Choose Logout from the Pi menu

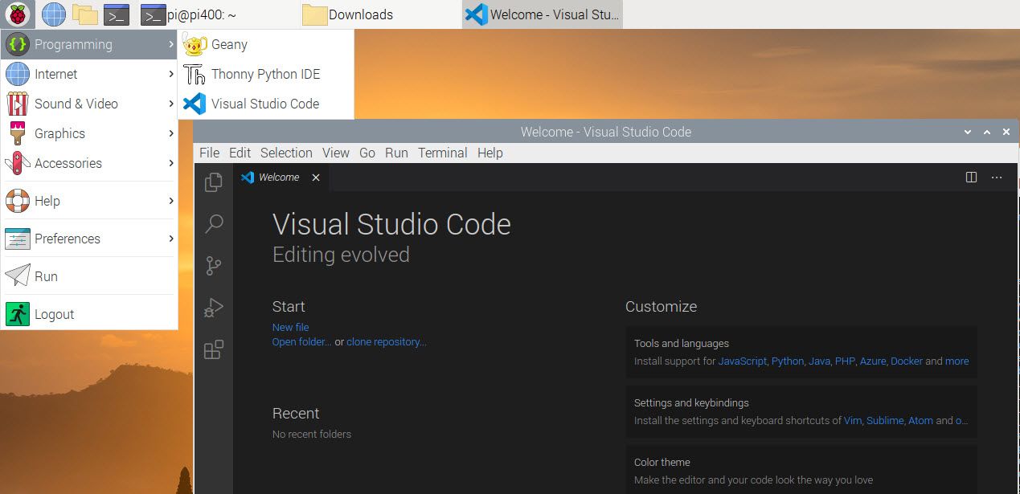coord(89,314)
